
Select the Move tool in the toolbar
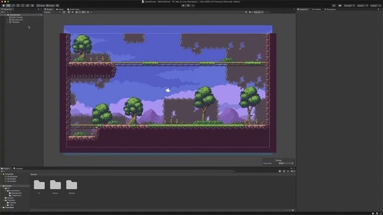tap(8, 5)
